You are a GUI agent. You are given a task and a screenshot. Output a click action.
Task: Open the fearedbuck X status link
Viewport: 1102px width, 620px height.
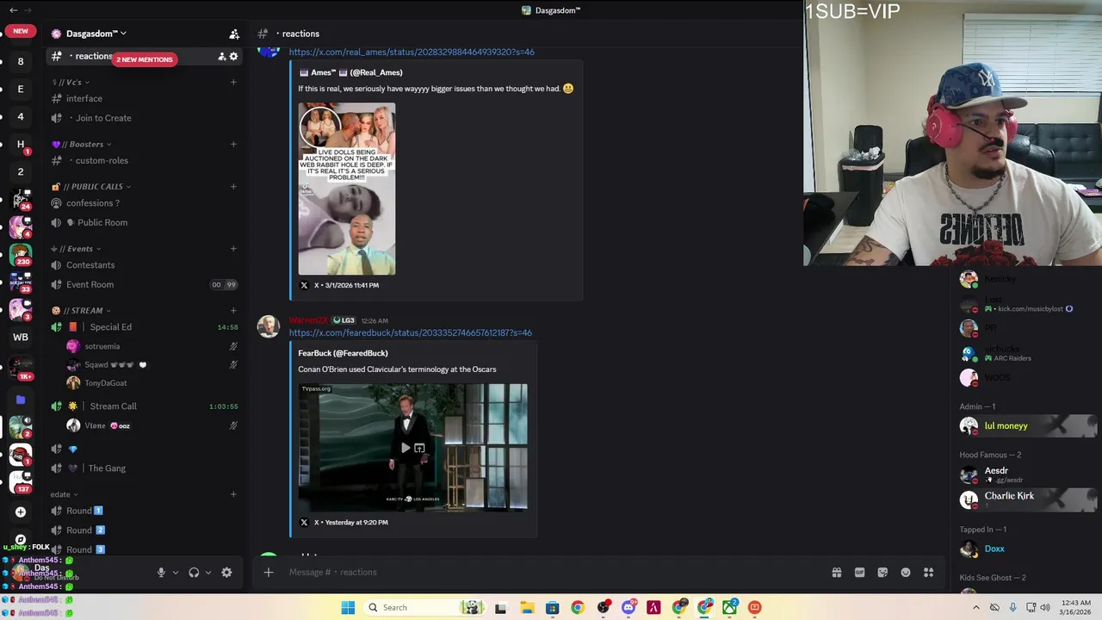[411, 332]
